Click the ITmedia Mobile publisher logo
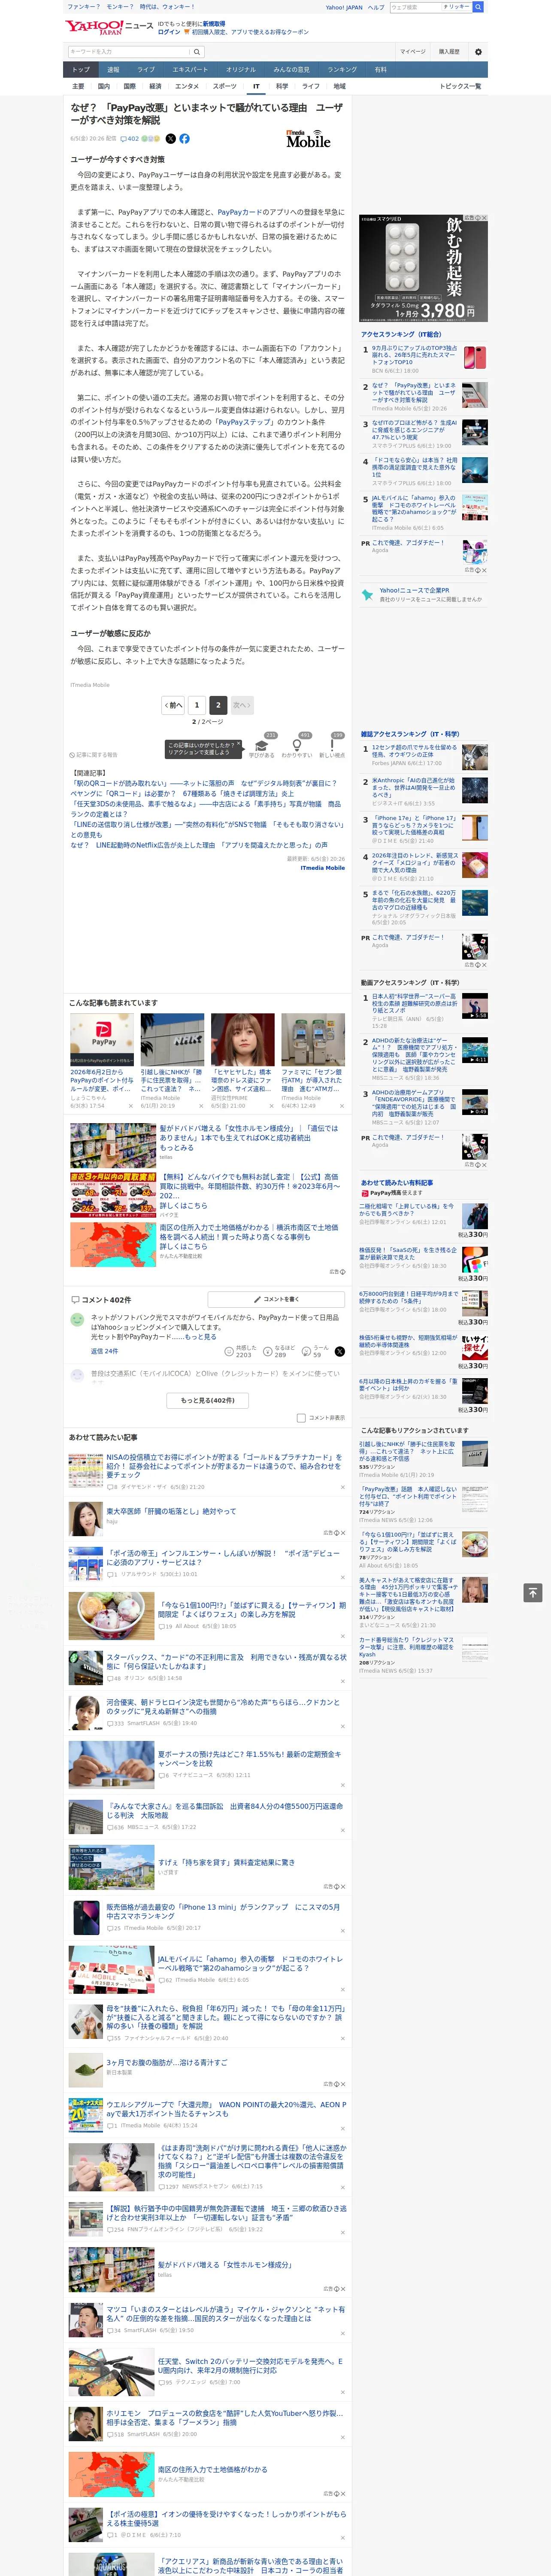 point(308,139)
